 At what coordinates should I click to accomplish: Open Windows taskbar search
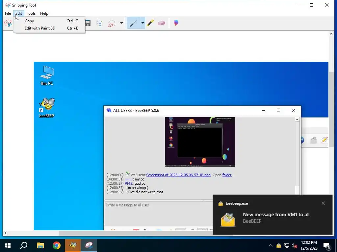click(24, 245)
